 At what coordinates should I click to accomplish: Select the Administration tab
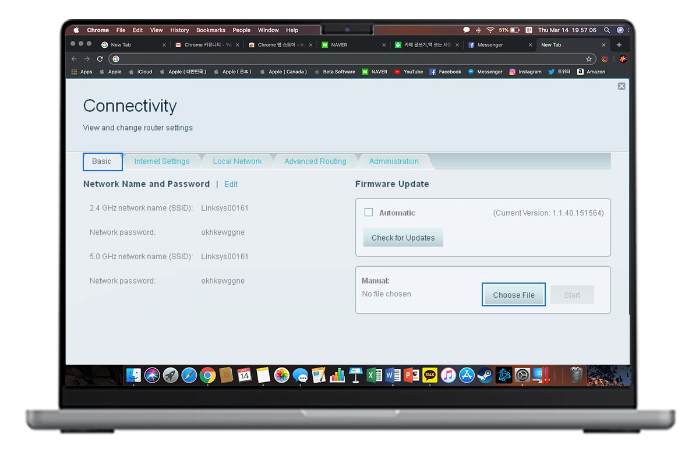coord(394,161)
